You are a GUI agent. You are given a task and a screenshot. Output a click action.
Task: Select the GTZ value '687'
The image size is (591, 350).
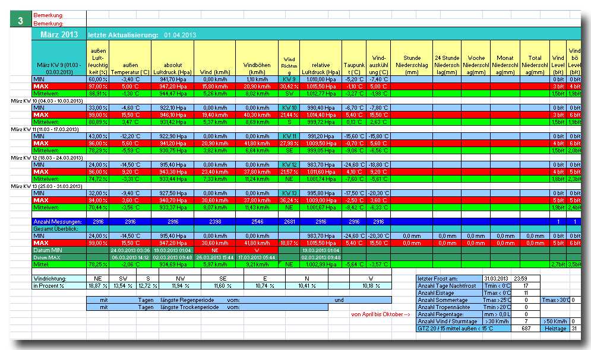[526, 329]
